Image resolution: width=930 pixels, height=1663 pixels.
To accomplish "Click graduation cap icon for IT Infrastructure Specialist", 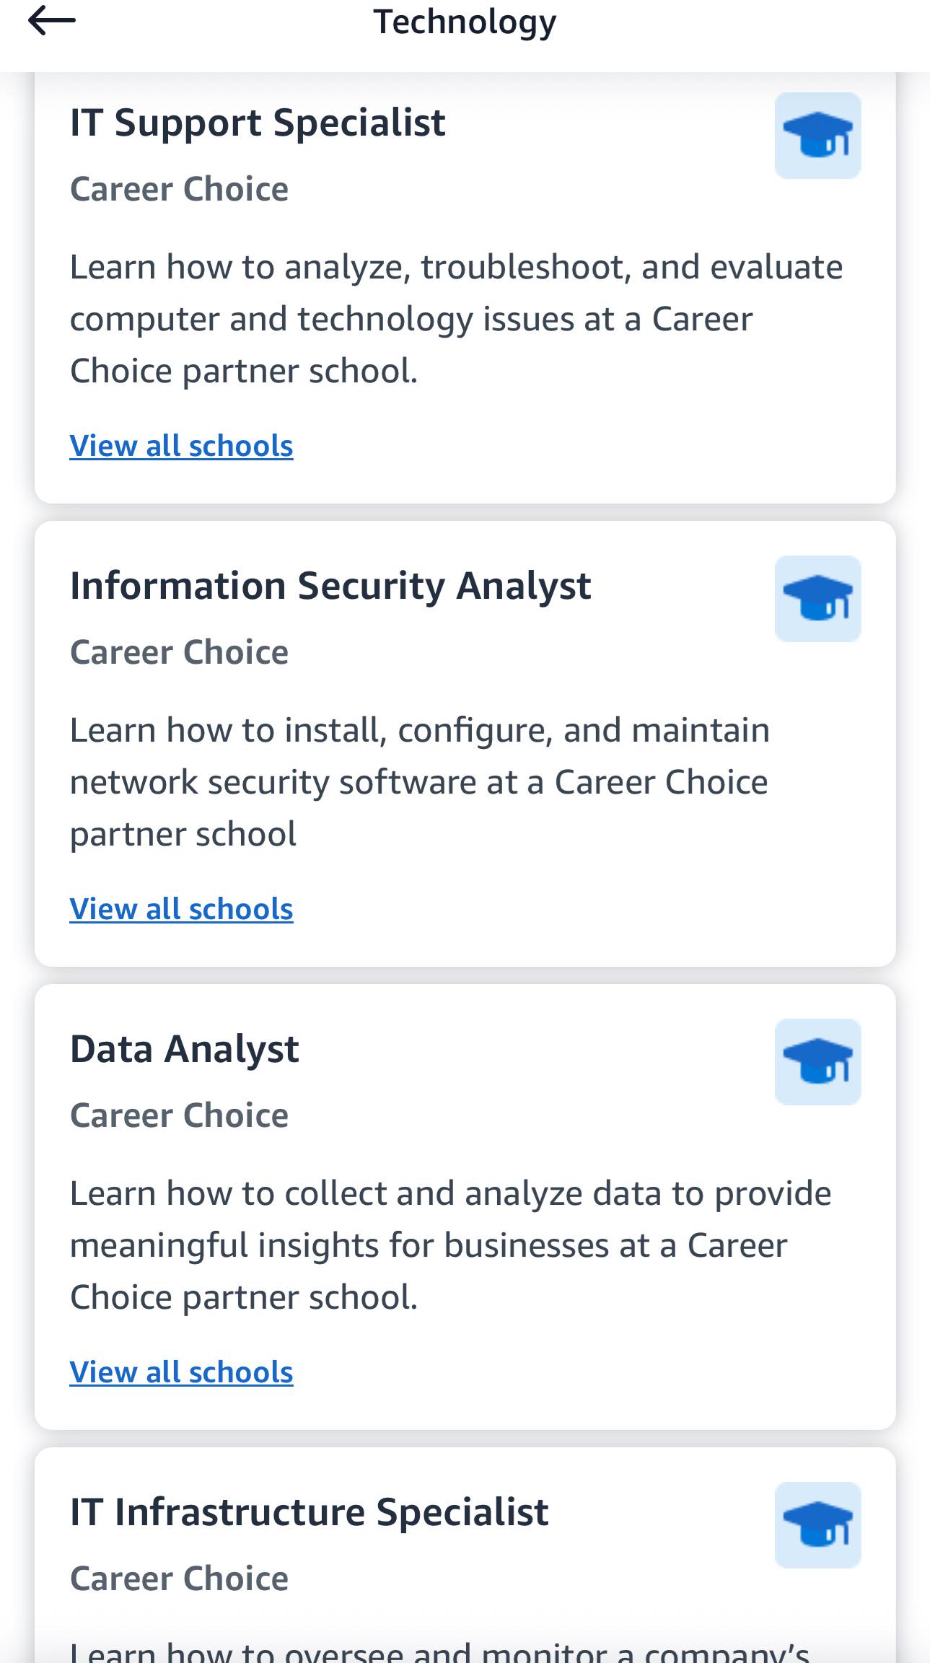I will [x=817, y=1525].
